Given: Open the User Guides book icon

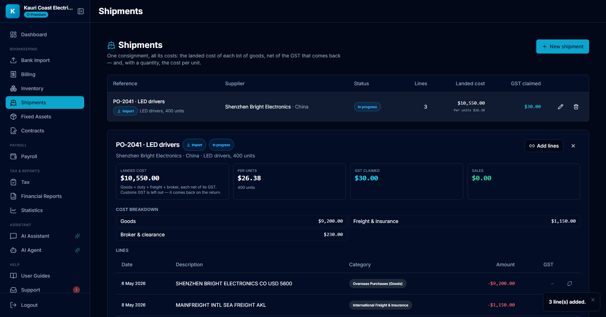Looking at the screenshot, I should click(x=13, y=276).
